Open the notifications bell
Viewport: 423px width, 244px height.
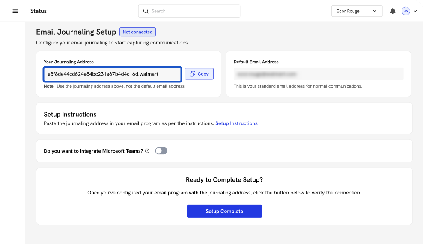point(393,11)
